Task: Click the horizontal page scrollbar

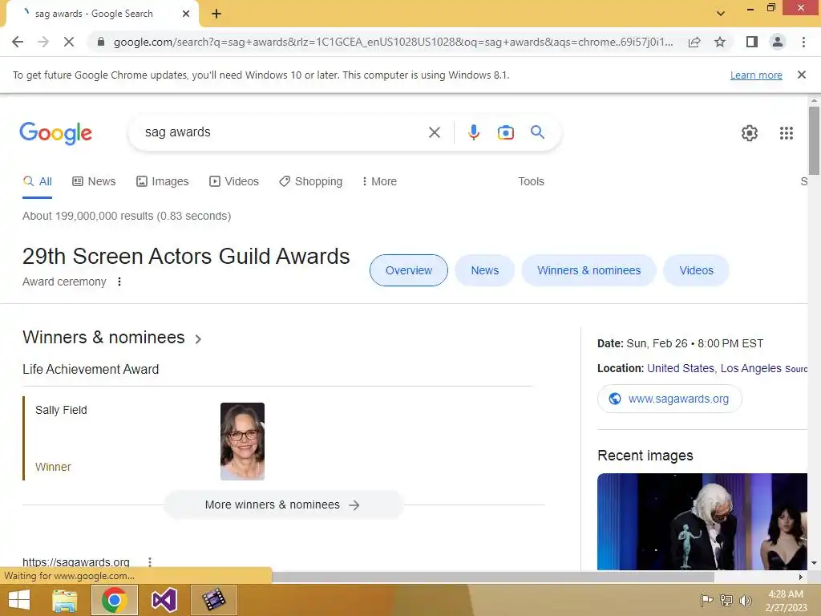Action: (492, 577)
